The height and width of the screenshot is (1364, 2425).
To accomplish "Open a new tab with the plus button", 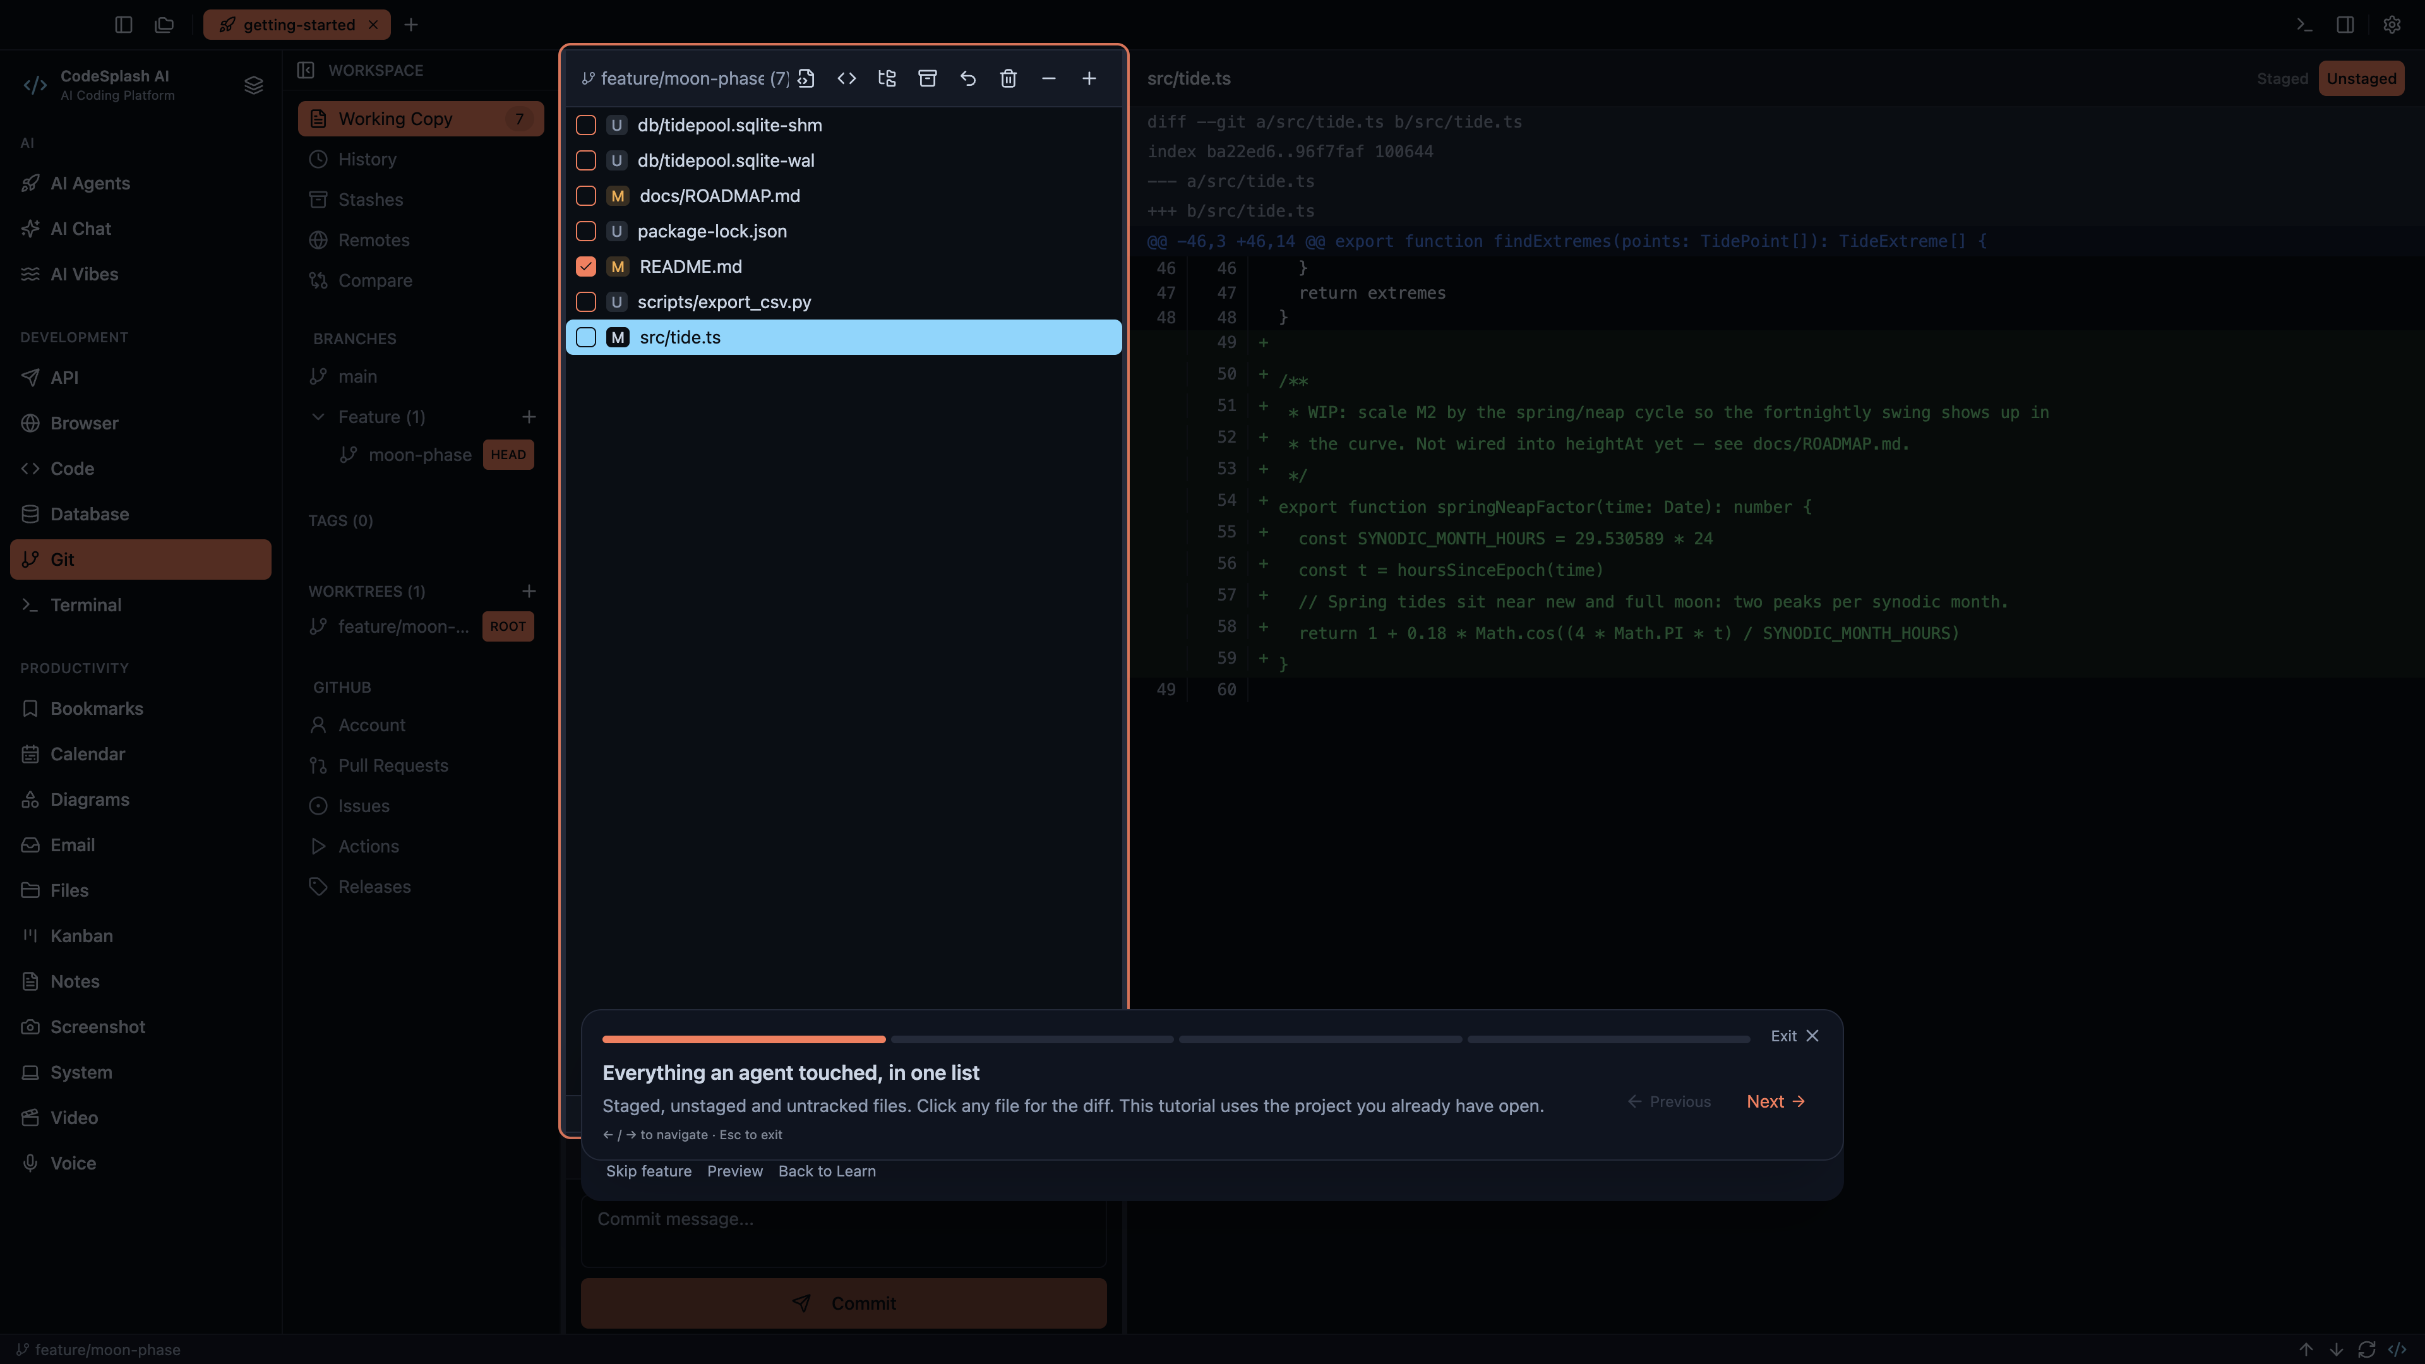I will tap(411, 25).
